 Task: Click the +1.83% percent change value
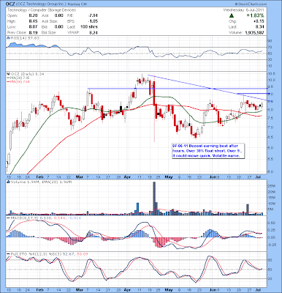point(255,15)
